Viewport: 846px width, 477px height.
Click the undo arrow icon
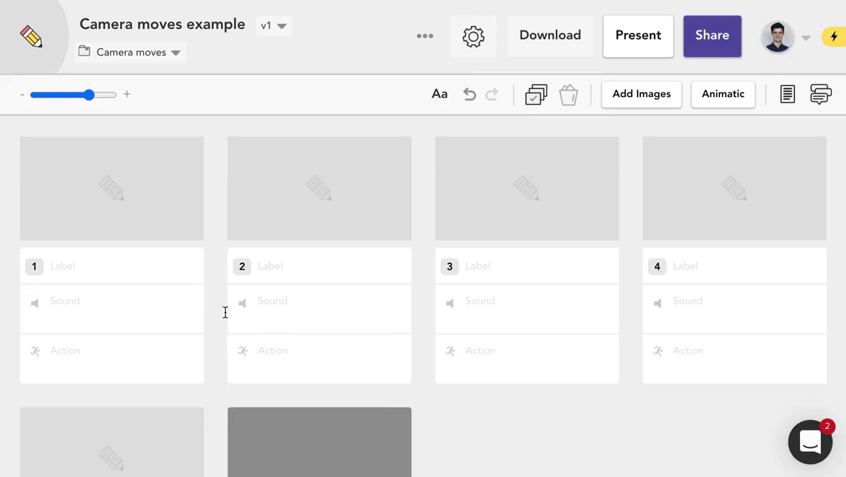(469, 94)
